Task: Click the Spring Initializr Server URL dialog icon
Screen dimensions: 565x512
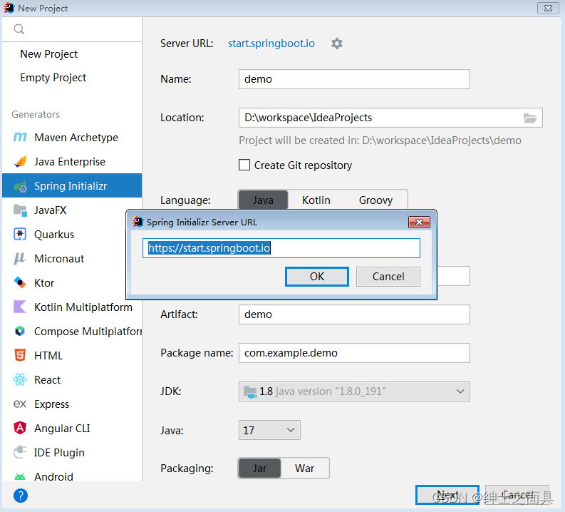Action: (x=138, y=222)
